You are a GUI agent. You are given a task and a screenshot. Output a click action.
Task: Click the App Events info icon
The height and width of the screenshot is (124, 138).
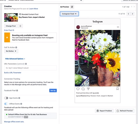[x=19, y=98]
